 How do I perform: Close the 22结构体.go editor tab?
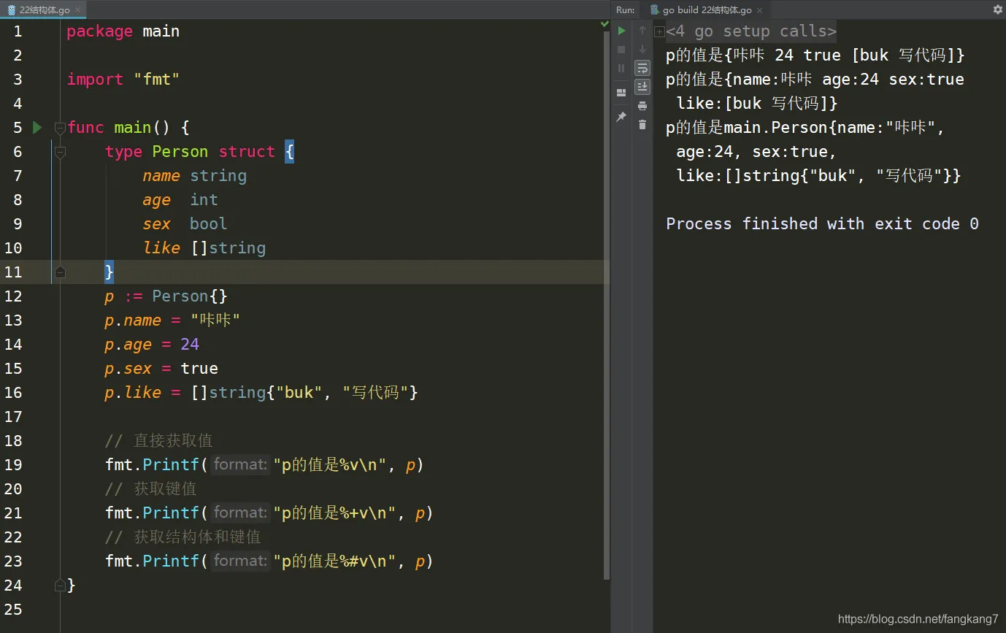77,10
